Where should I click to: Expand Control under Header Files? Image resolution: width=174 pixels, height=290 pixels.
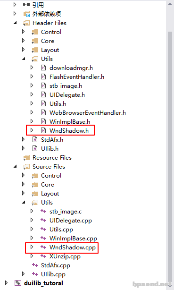tap(23, 32)
